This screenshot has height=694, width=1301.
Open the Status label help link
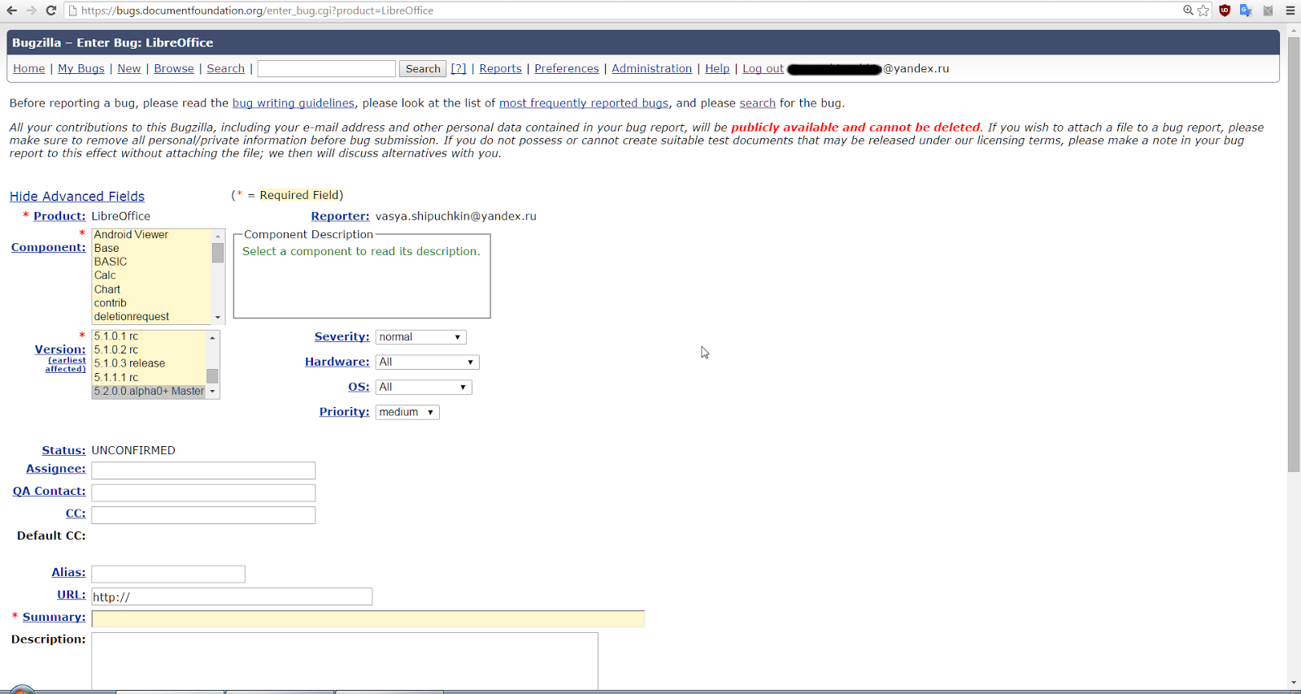click(x=63, y=451)
